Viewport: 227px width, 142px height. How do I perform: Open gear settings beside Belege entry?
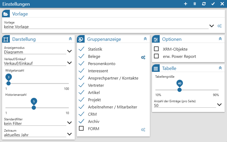point(143,57)
